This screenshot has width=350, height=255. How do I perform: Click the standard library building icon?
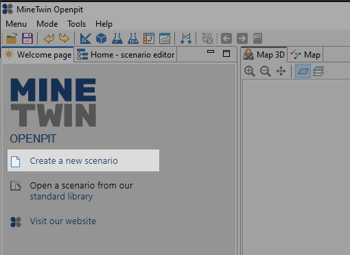[16, 186]
